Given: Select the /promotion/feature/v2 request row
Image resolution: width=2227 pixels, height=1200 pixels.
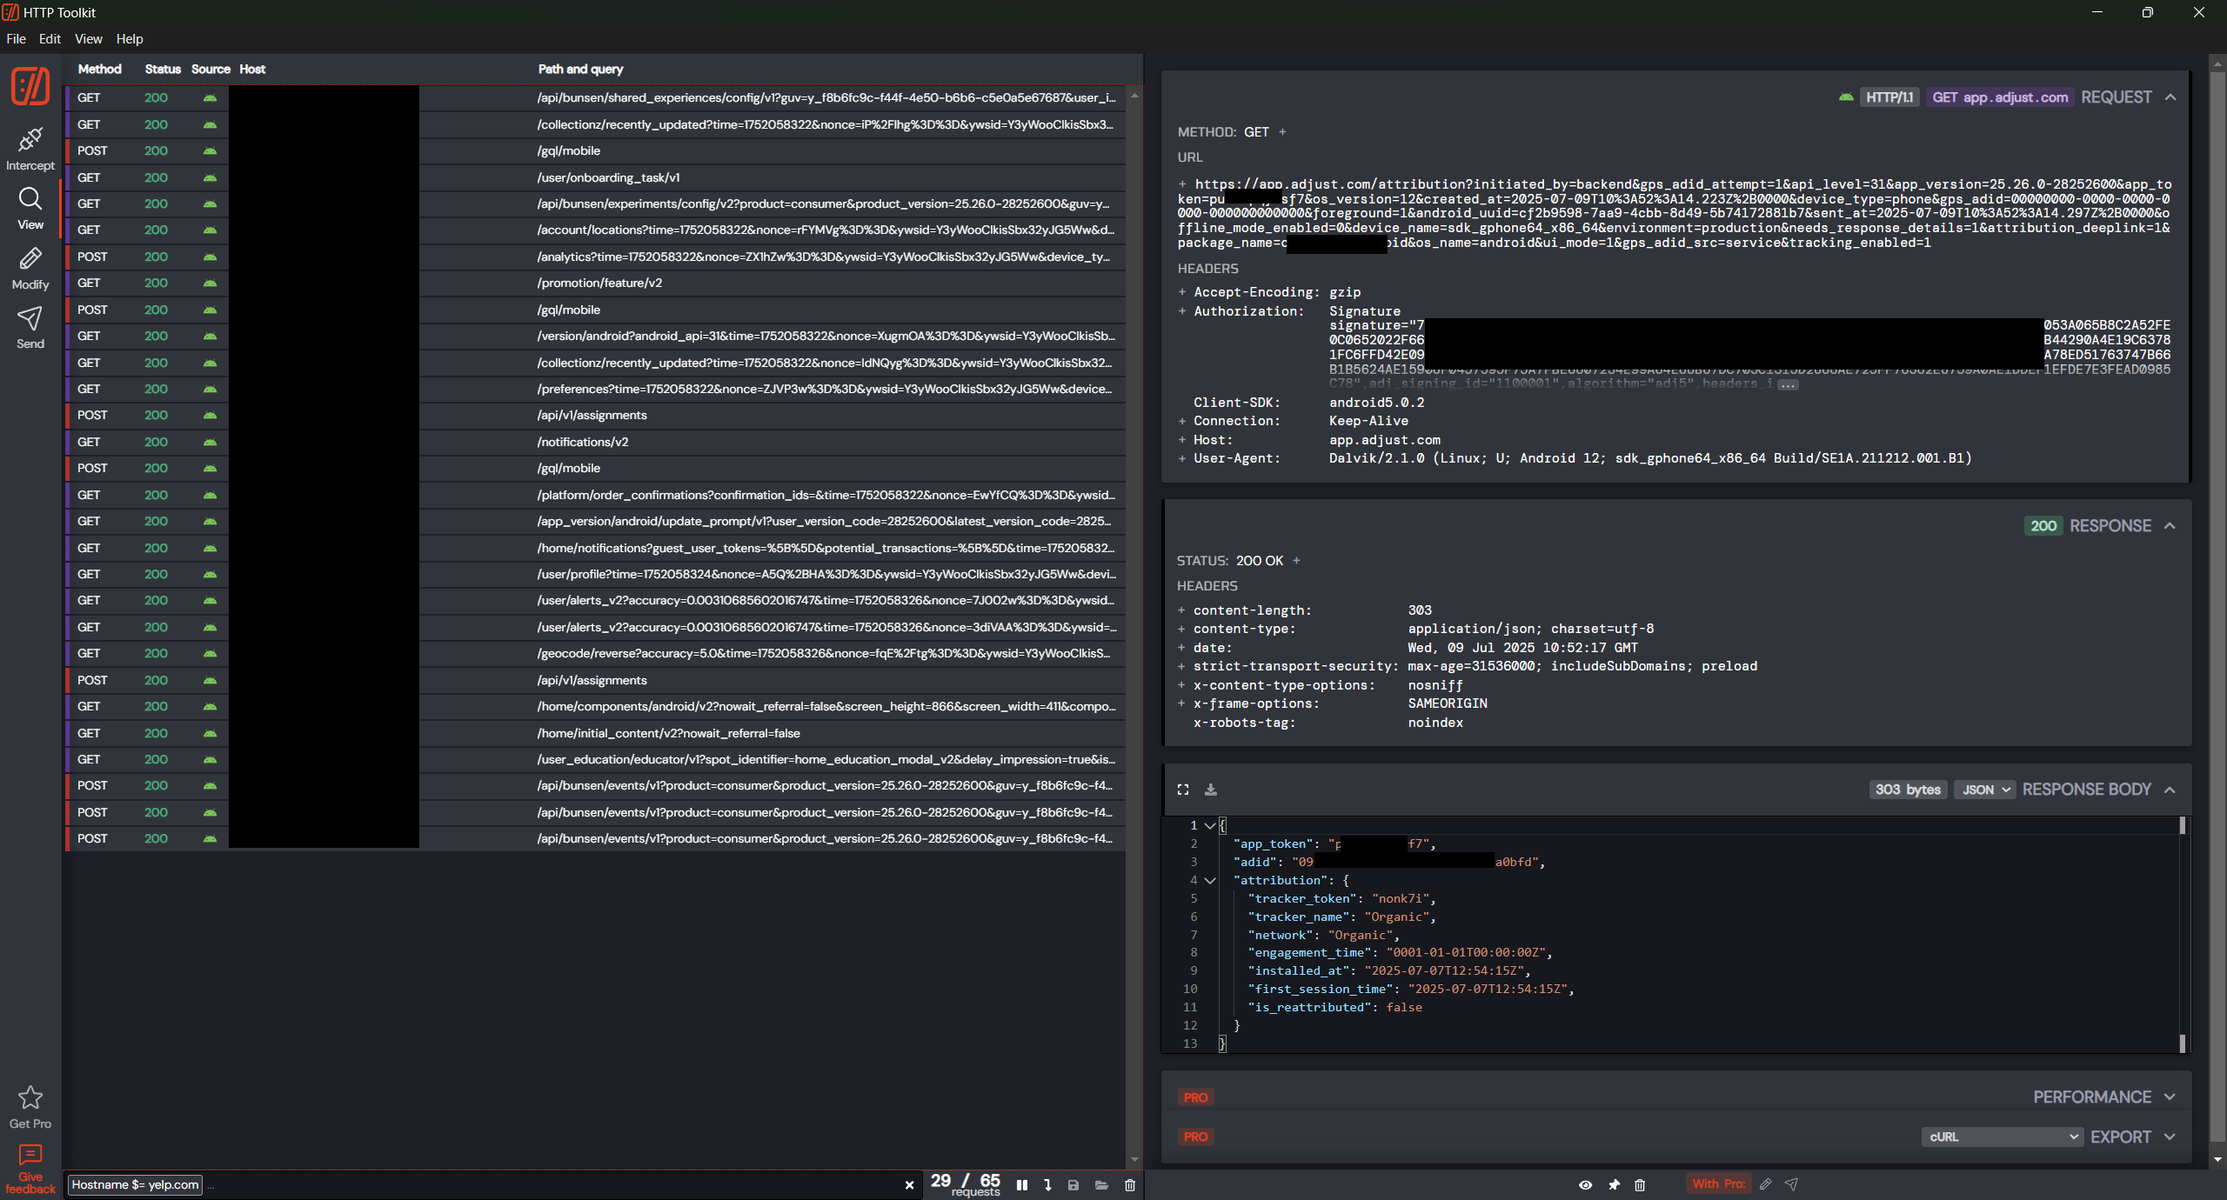Looking at the screenshot, I should [595, 283].
